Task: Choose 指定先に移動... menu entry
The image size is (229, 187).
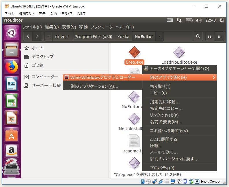Action: 180,102
